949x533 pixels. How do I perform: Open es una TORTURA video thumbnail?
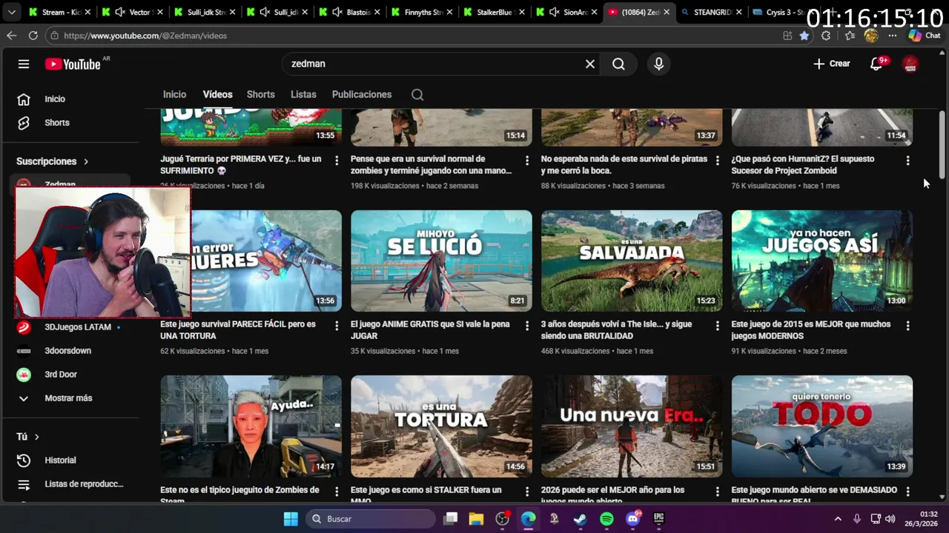(x=441, y=426)
